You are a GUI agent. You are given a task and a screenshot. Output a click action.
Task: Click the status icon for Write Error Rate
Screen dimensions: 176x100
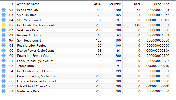pos(3,91)
